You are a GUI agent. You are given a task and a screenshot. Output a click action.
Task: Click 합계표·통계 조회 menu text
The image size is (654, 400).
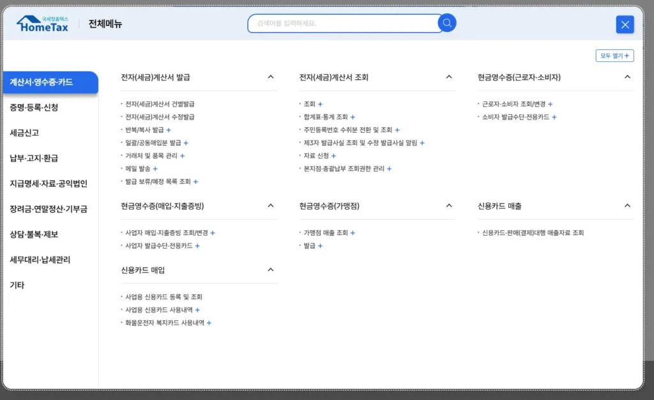click(325, 117)
